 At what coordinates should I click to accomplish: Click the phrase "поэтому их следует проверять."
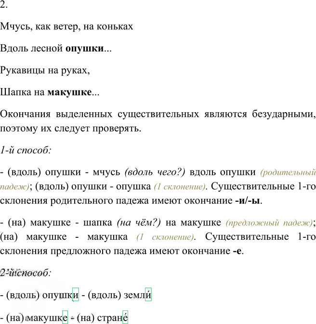[70, 129]
